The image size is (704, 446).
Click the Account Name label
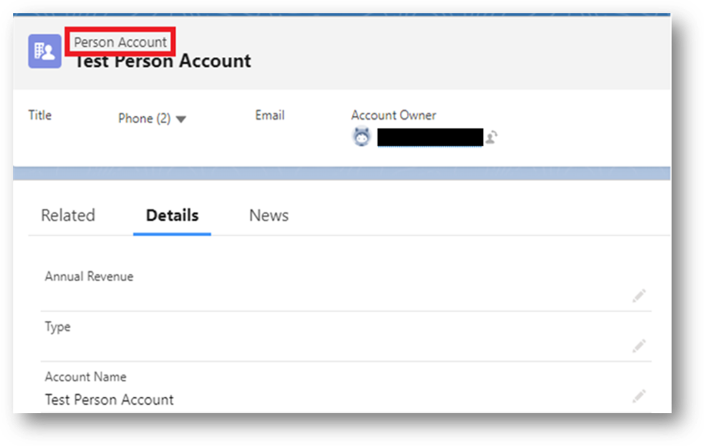[86, 377]
